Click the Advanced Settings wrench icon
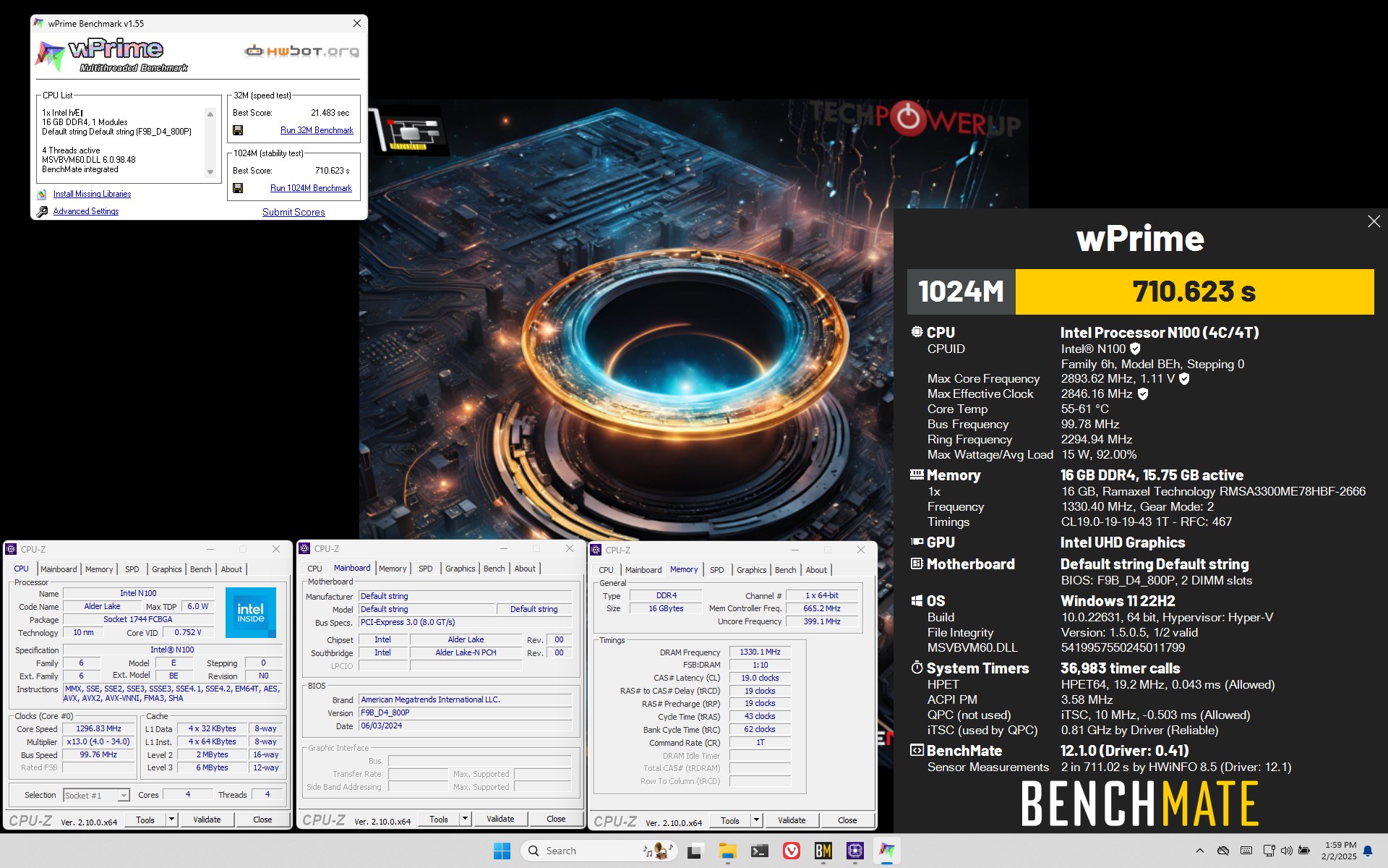This screenshot has height=868, width=1388. pyautogui.click(x=42, y=211)
